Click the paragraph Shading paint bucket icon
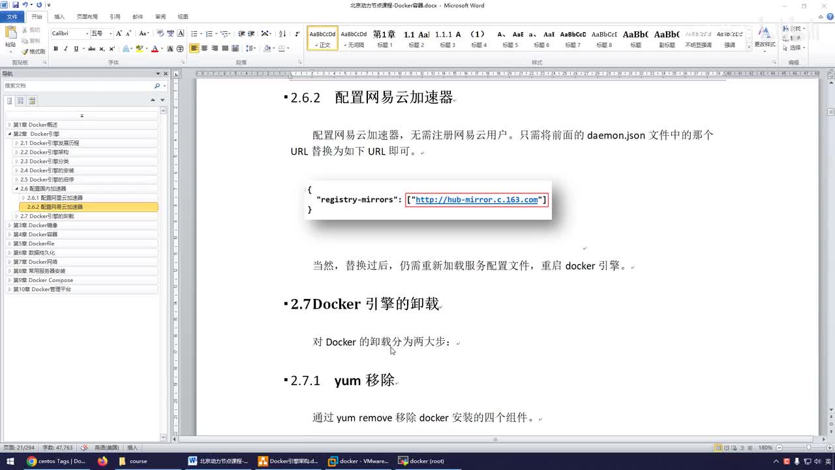The height and width of the screenshot is (470, 835). click(x=267, y=48)
